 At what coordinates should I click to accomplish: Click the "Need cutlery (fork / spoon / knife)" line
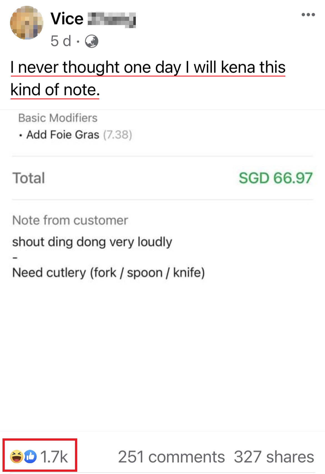point(109,273)
